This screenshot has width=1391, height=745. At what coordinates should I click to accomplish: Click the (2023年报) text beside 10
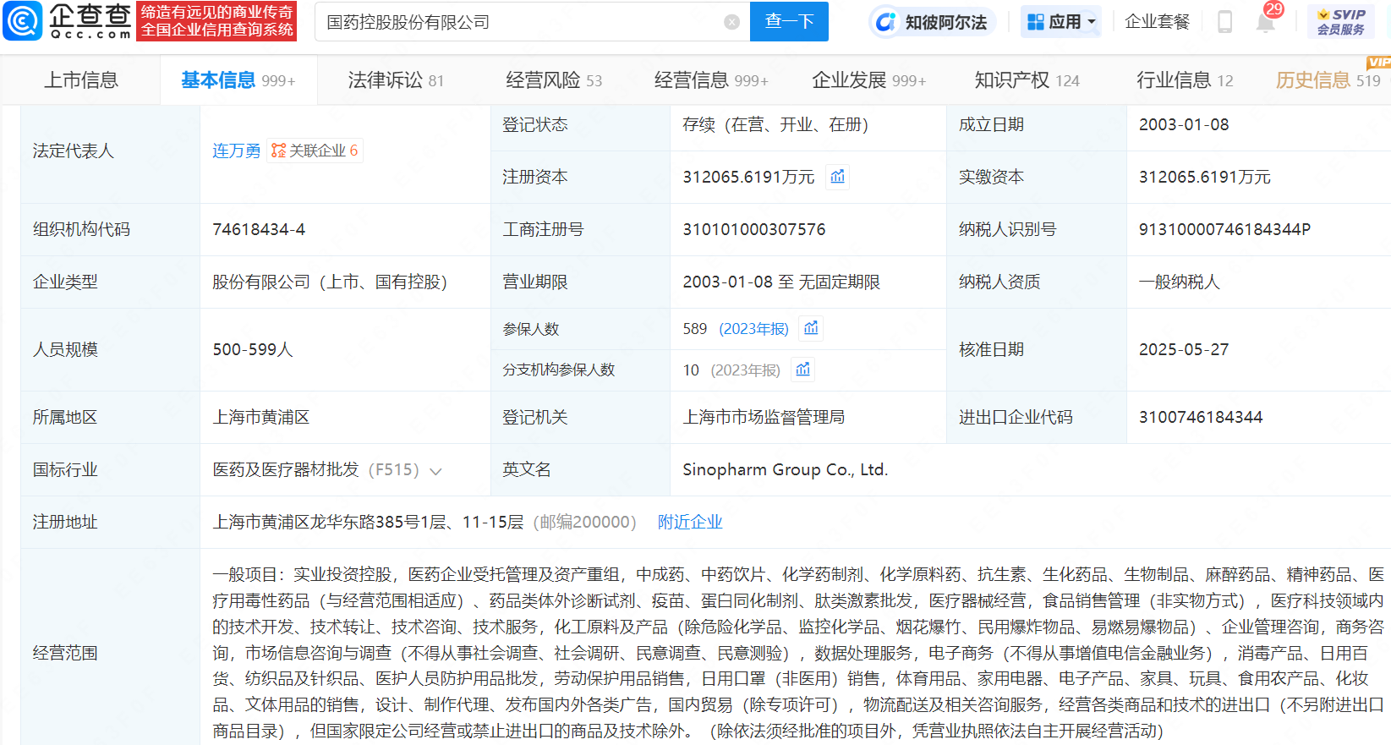pos(745,370)
